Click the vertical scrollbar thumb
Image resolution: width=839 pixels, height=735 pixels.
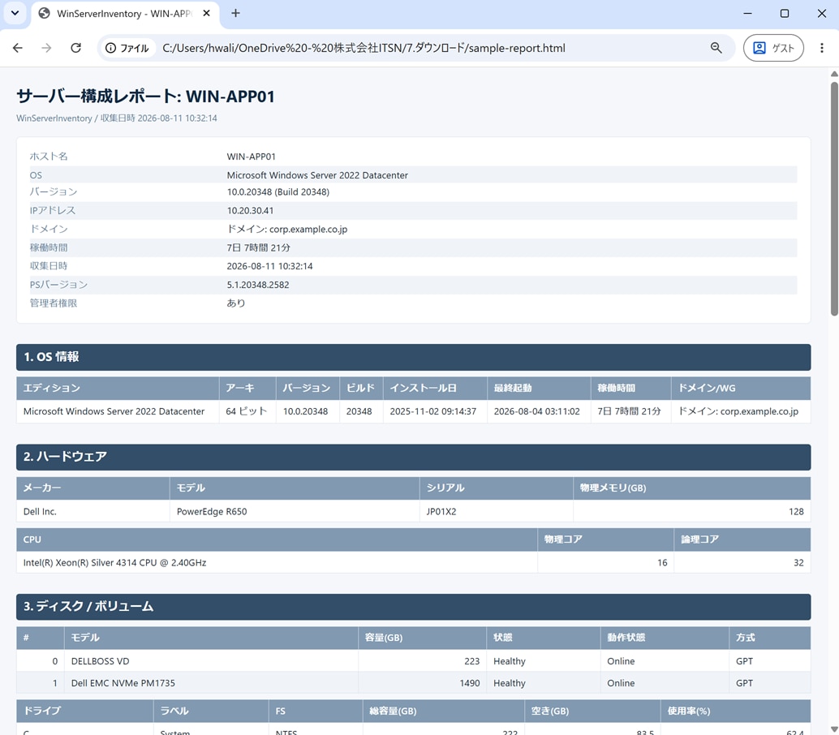coord(834,198)
